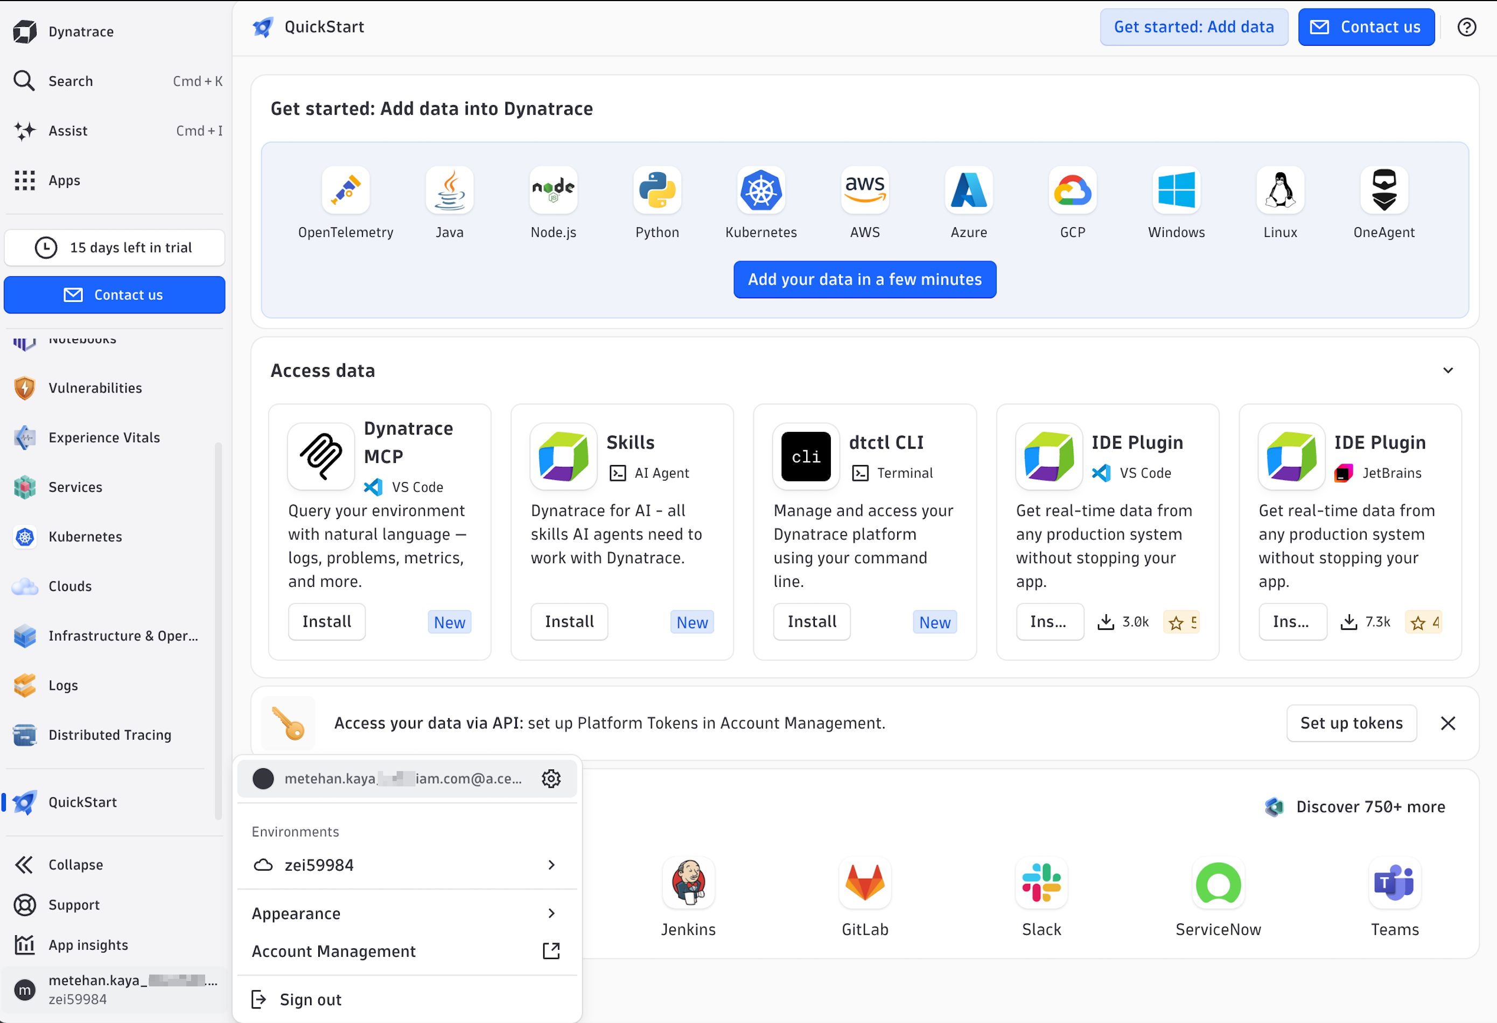Pick the Python technology icon
Screen dimensions: 1497x1023
tap(656, 190)
